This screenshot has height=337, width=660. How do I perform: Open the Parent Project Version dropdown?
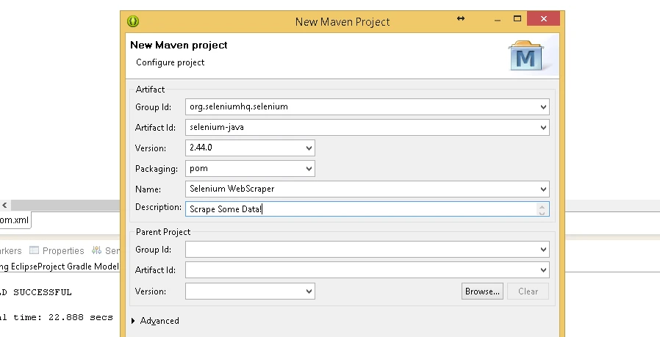(309, 291)
